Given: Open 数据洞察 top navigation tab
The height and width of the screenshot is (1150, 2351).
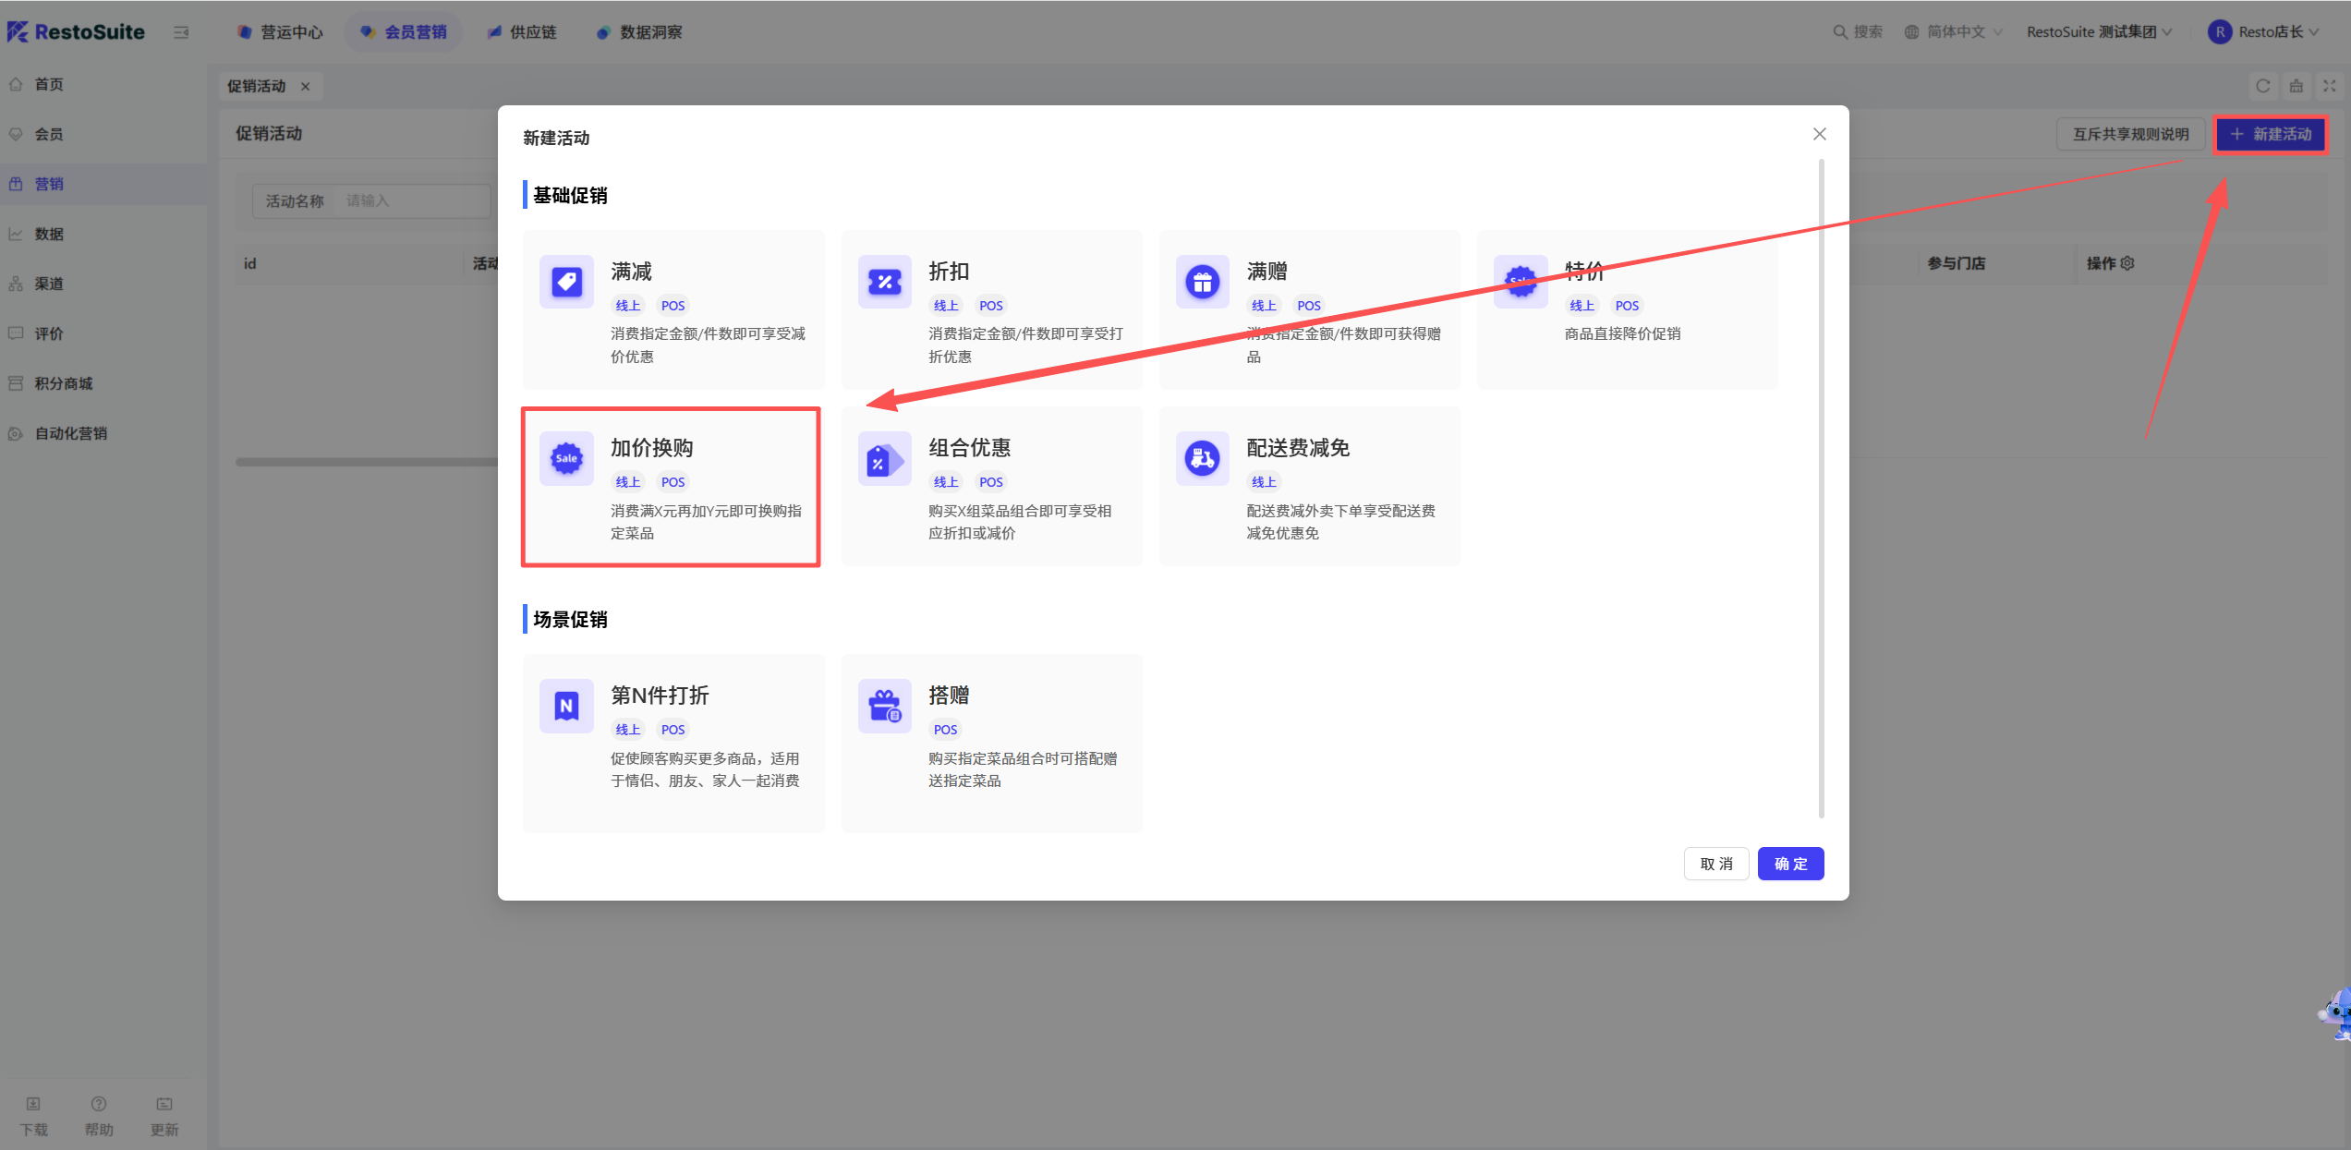Looking at the screenshot, I should click(639, 32).
